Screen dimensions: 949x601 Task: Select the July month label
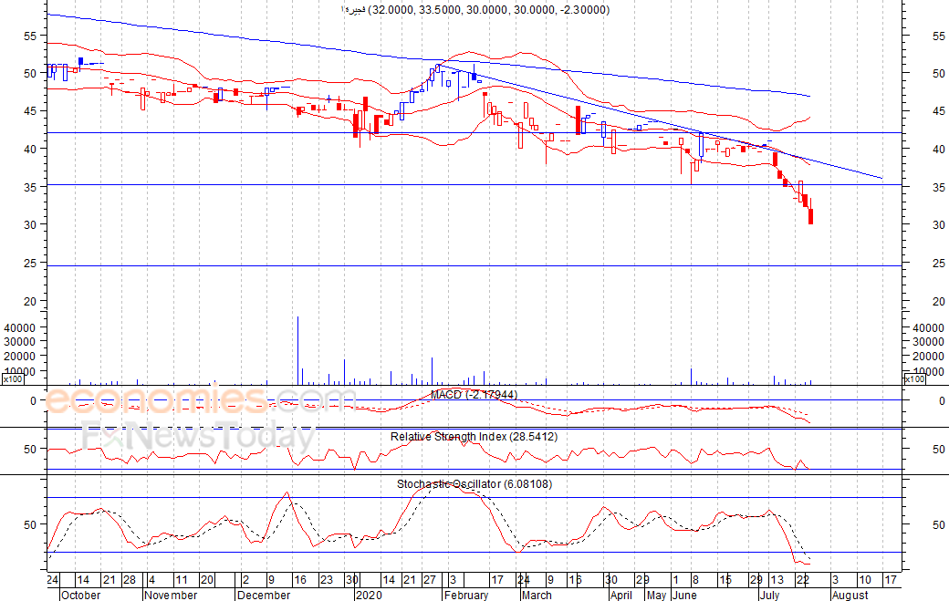click(x=769, y=595)
